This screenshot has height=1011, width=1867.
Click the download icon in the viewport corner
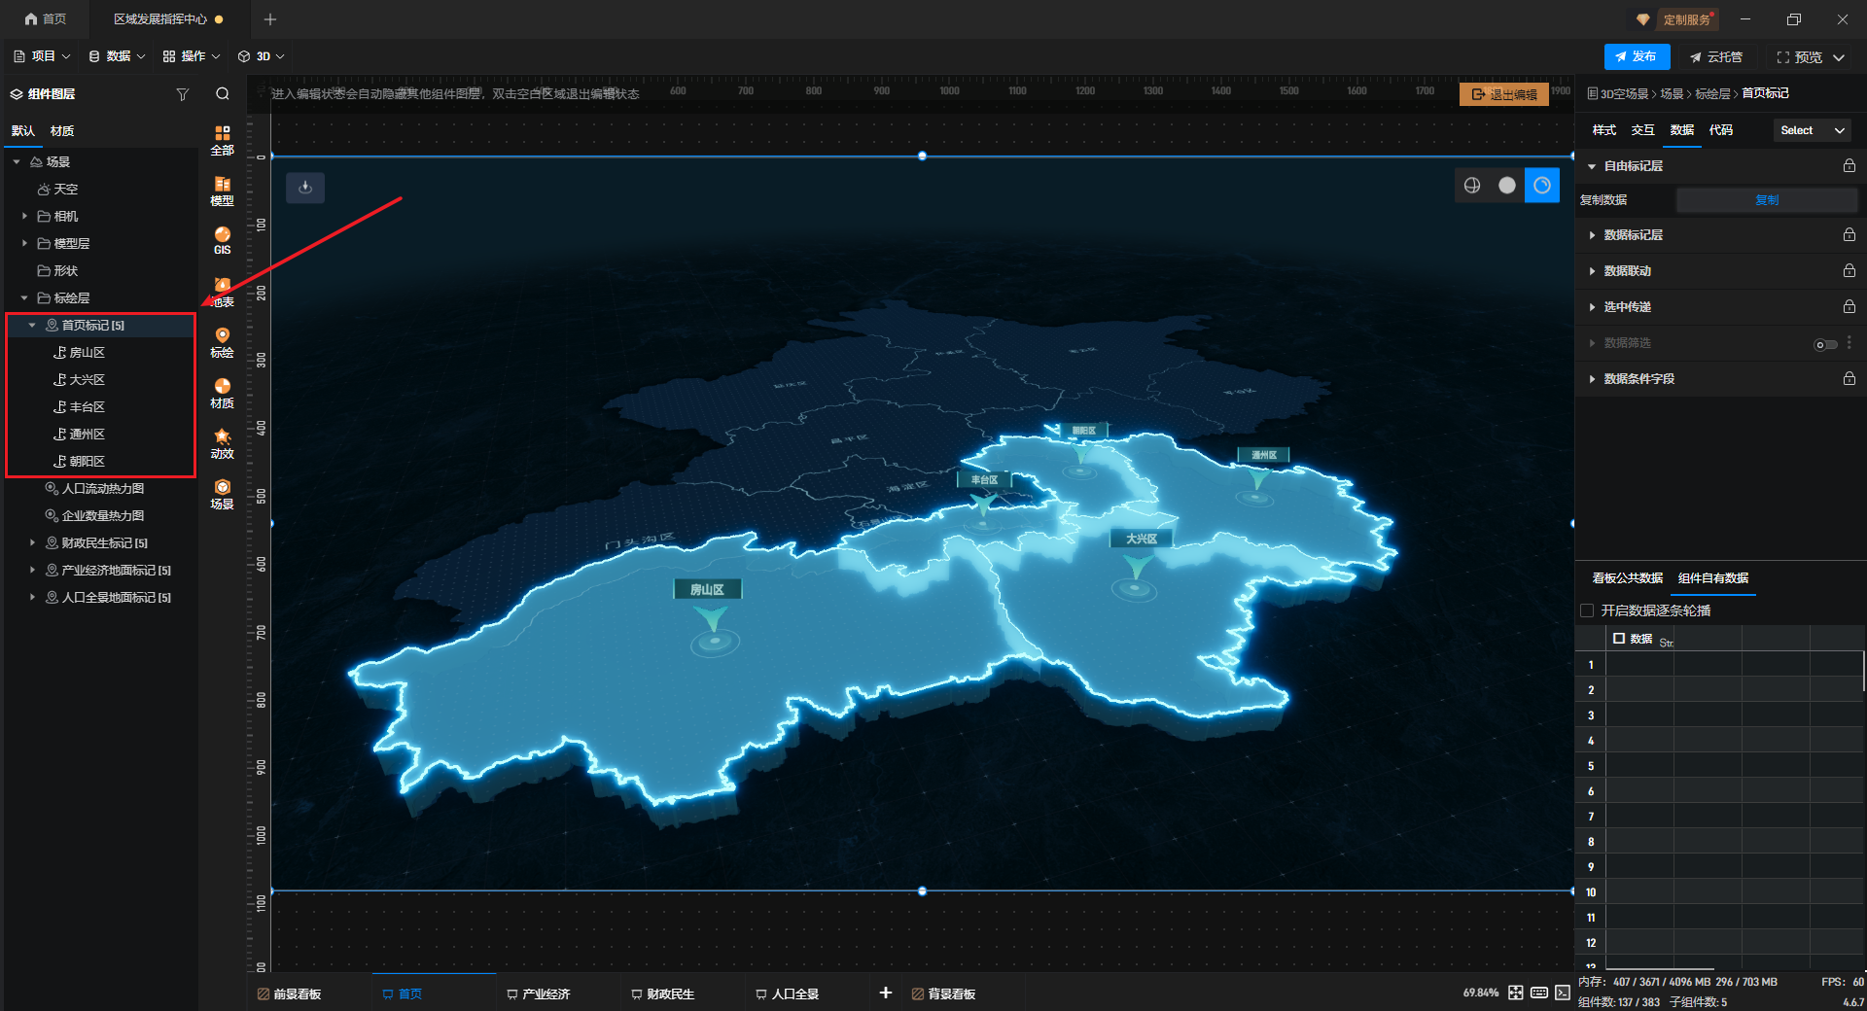point(305,188)
